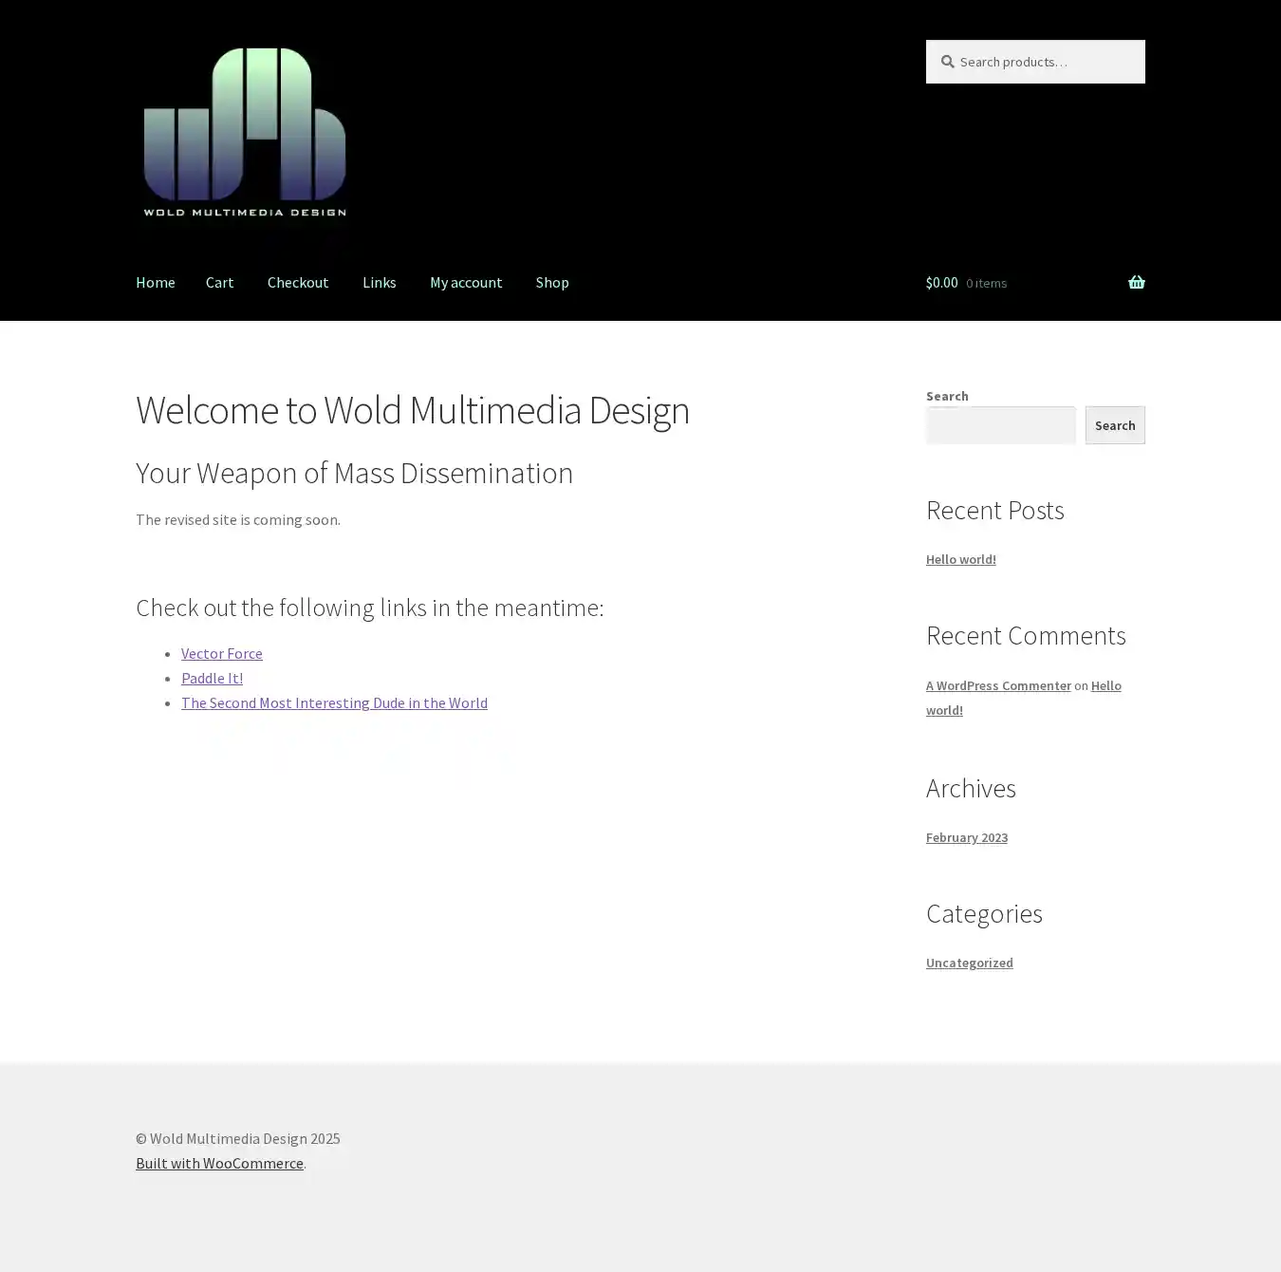The height and width of the screenshot is (1272, 1281).
Task: Open the Vector Force link
Action: pyautogui.click(x=222, y=653)
